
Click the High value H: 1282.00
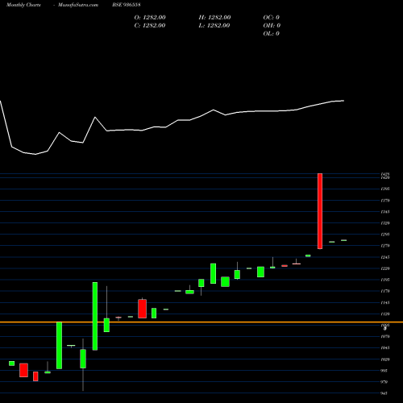point(214,18)
